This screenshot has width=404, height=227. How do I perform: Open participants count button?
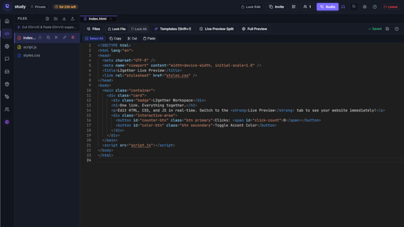pos(307,7)
